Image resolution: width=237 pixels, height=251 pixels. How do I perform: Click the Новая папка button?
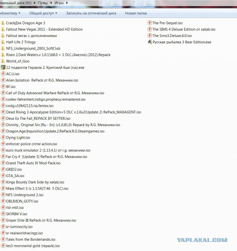[136, 13]
